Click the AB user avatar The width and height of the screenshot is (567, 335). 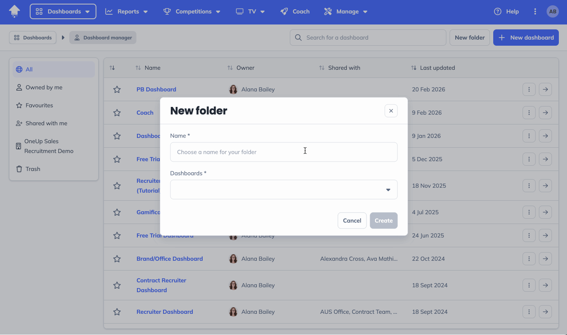(x=552, y=11)
